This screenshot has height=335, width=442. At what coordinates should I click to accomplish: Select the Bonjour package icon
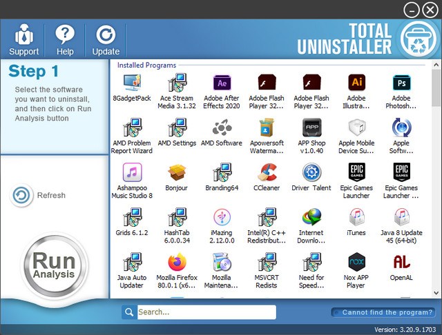coord(177,172)
